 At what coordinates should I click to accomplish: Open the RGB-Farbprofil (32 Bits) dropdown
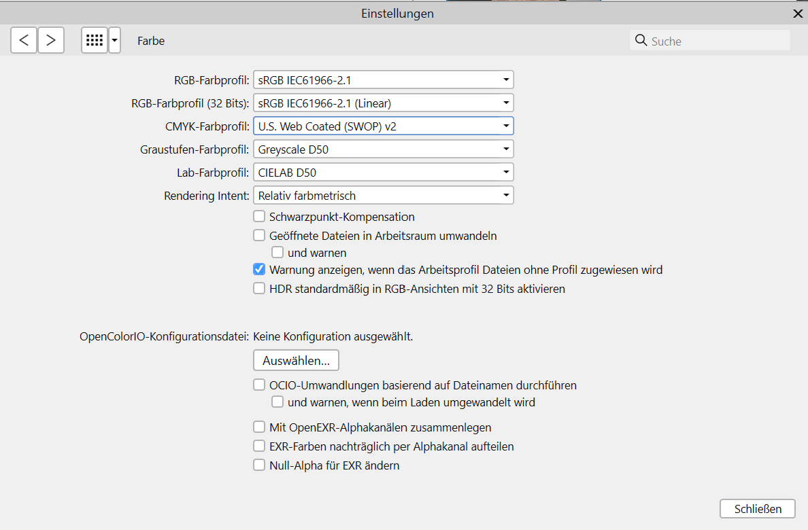(x=384, y=103)
